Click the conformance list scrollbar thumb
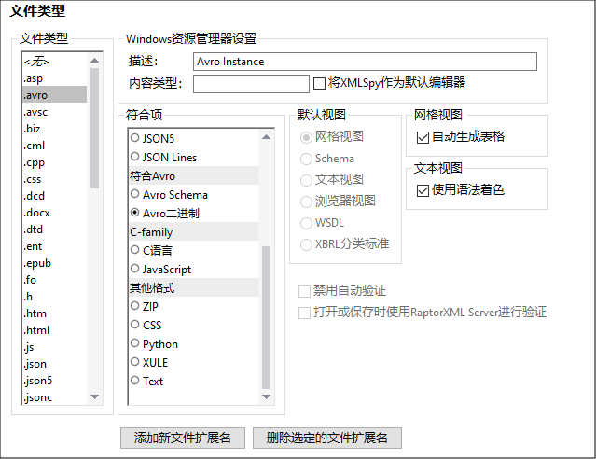 point(267,317)
